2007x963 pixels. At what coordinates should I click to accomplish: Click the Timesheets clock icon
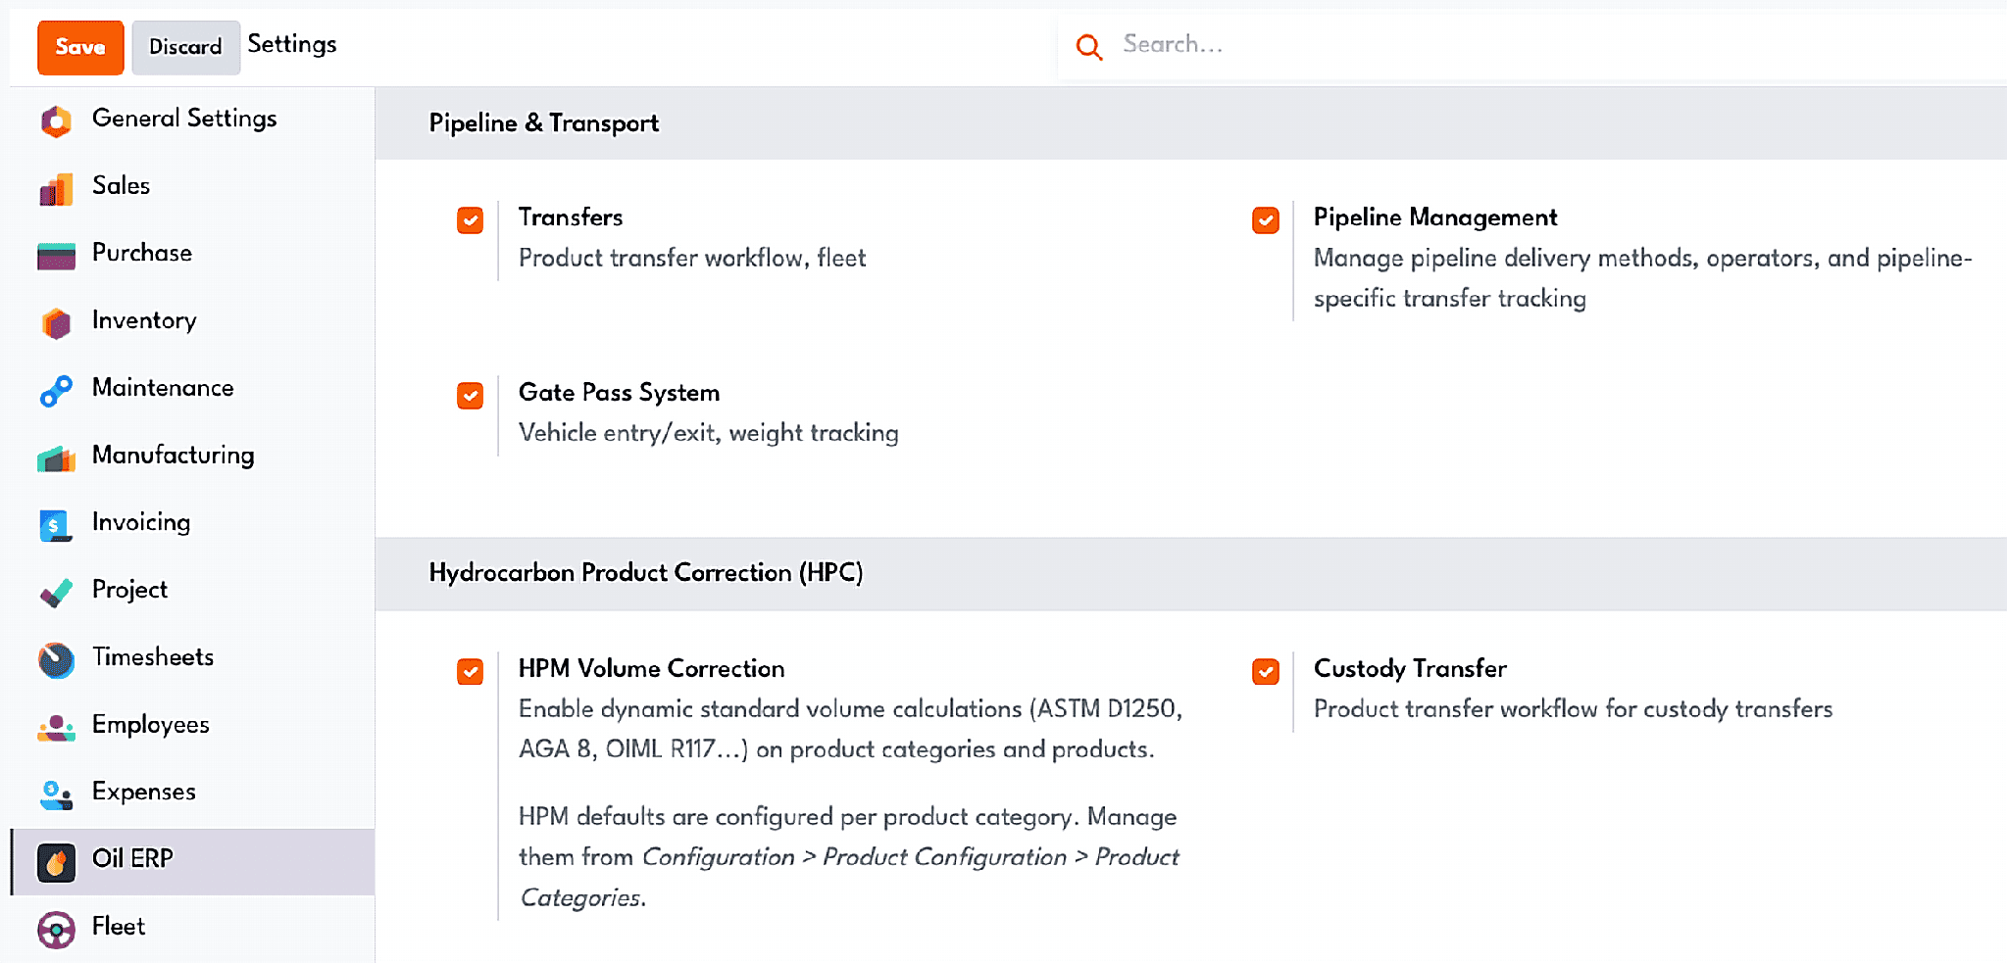[56, 660]
